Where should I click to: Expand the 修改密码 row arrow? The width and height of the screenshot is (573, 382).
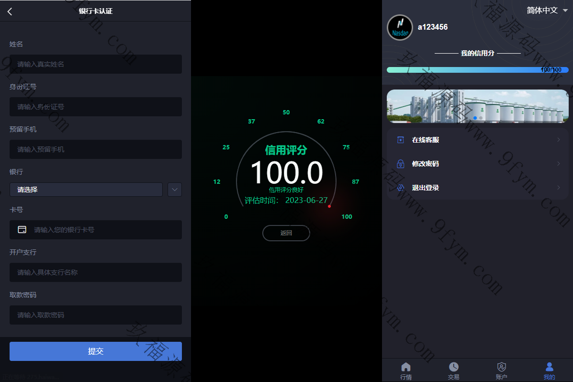pos(558,164)
